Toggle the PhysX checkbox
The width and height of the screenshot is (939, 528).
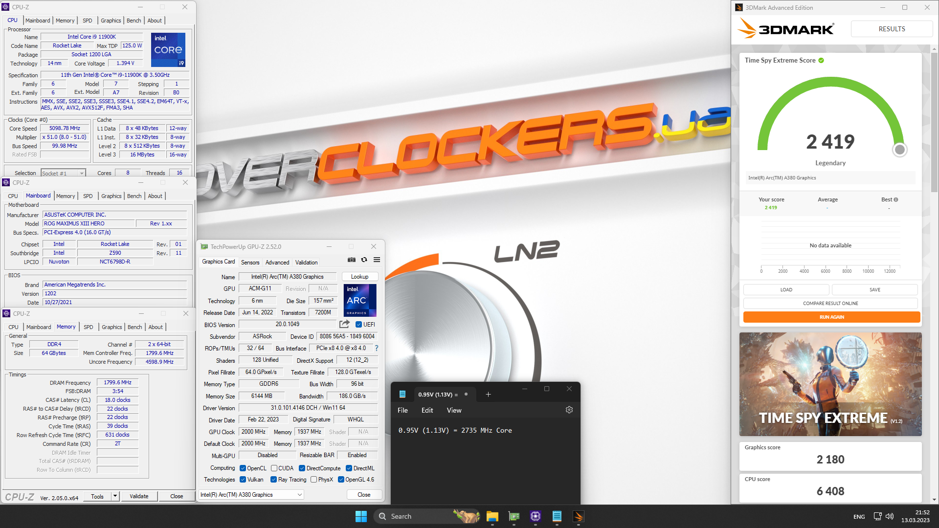(x=313, y=480)
